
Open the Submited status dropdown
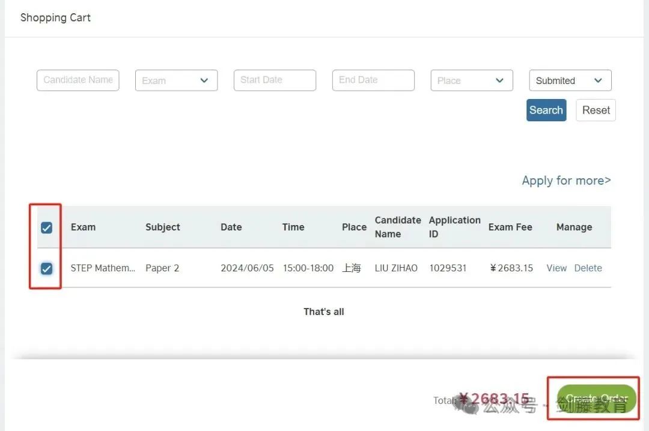tap(569, 80)
